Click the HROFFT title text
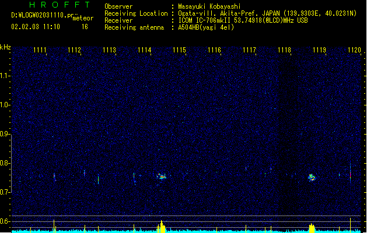This screenshot has height=233, width=367. (60, 5)
